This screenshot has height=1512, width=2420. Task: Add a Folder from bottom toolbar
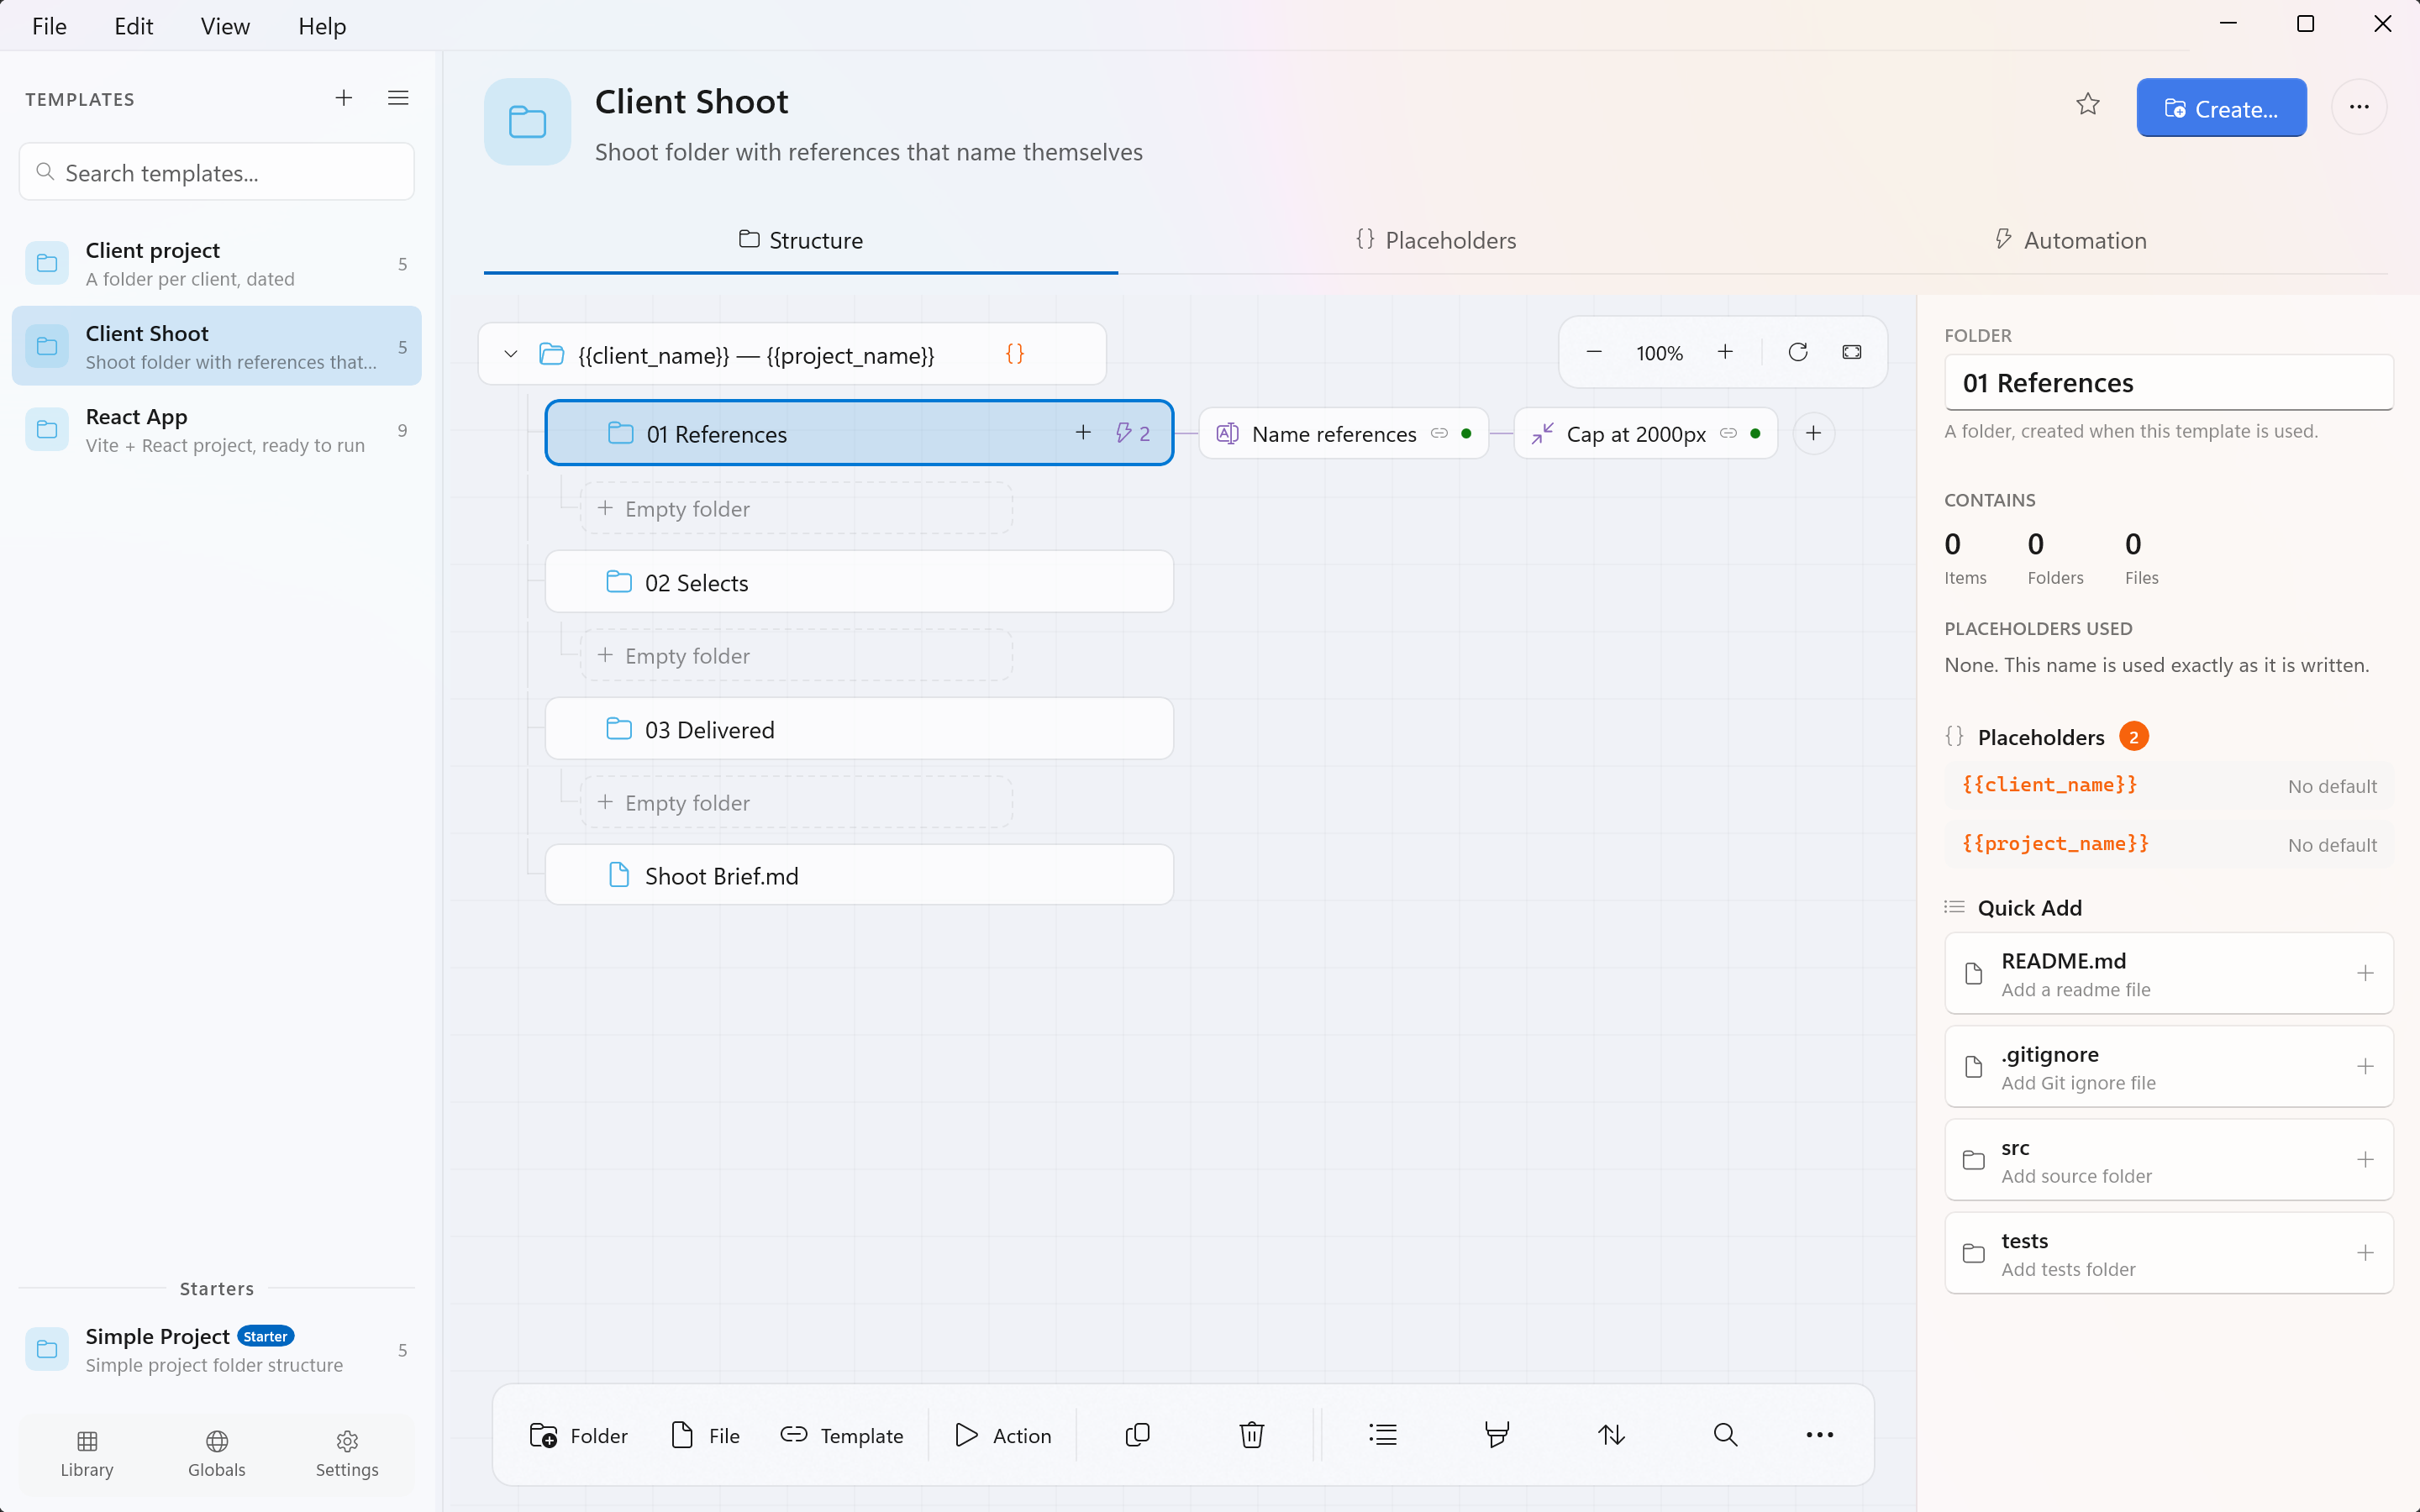pos(579,1435)
